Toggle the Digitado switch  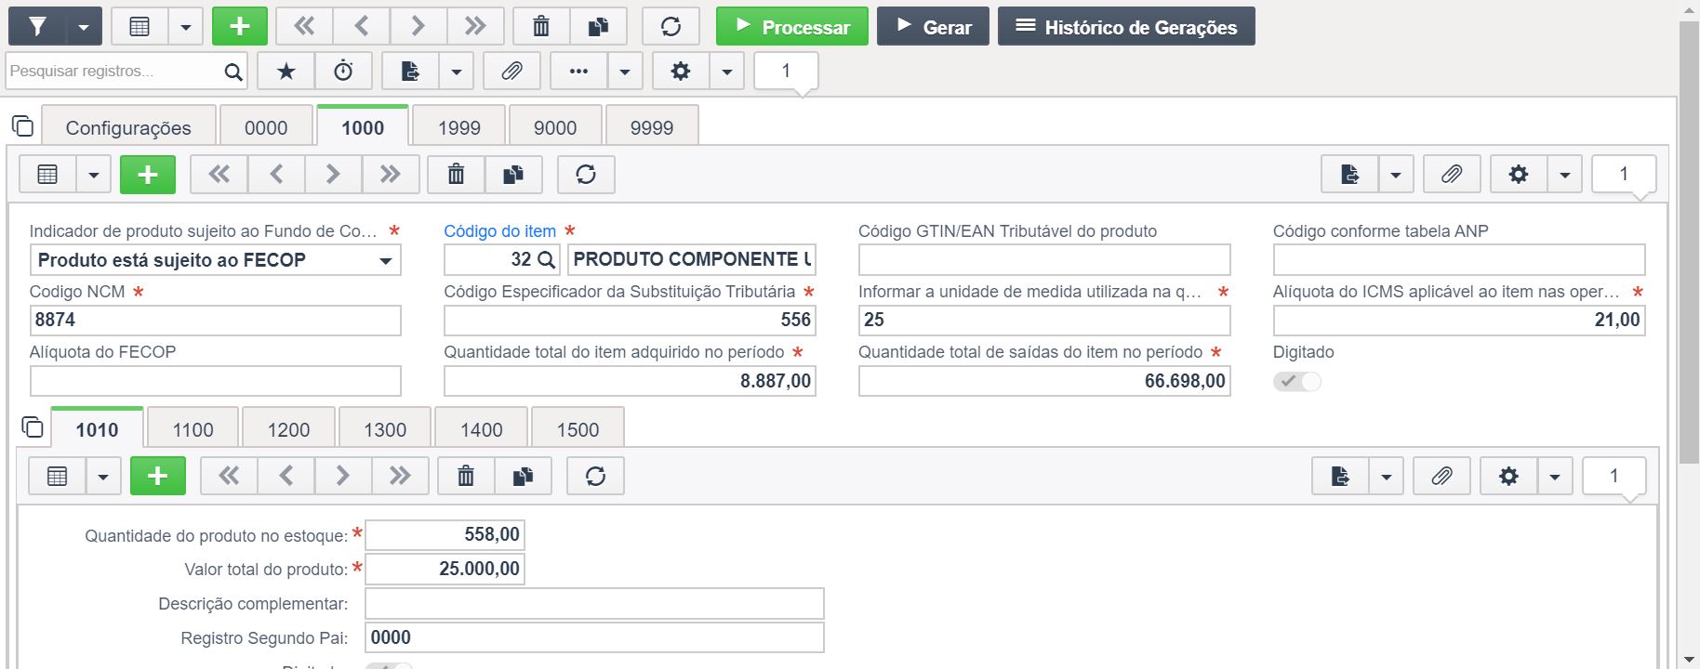click(x=1297, y=381)
